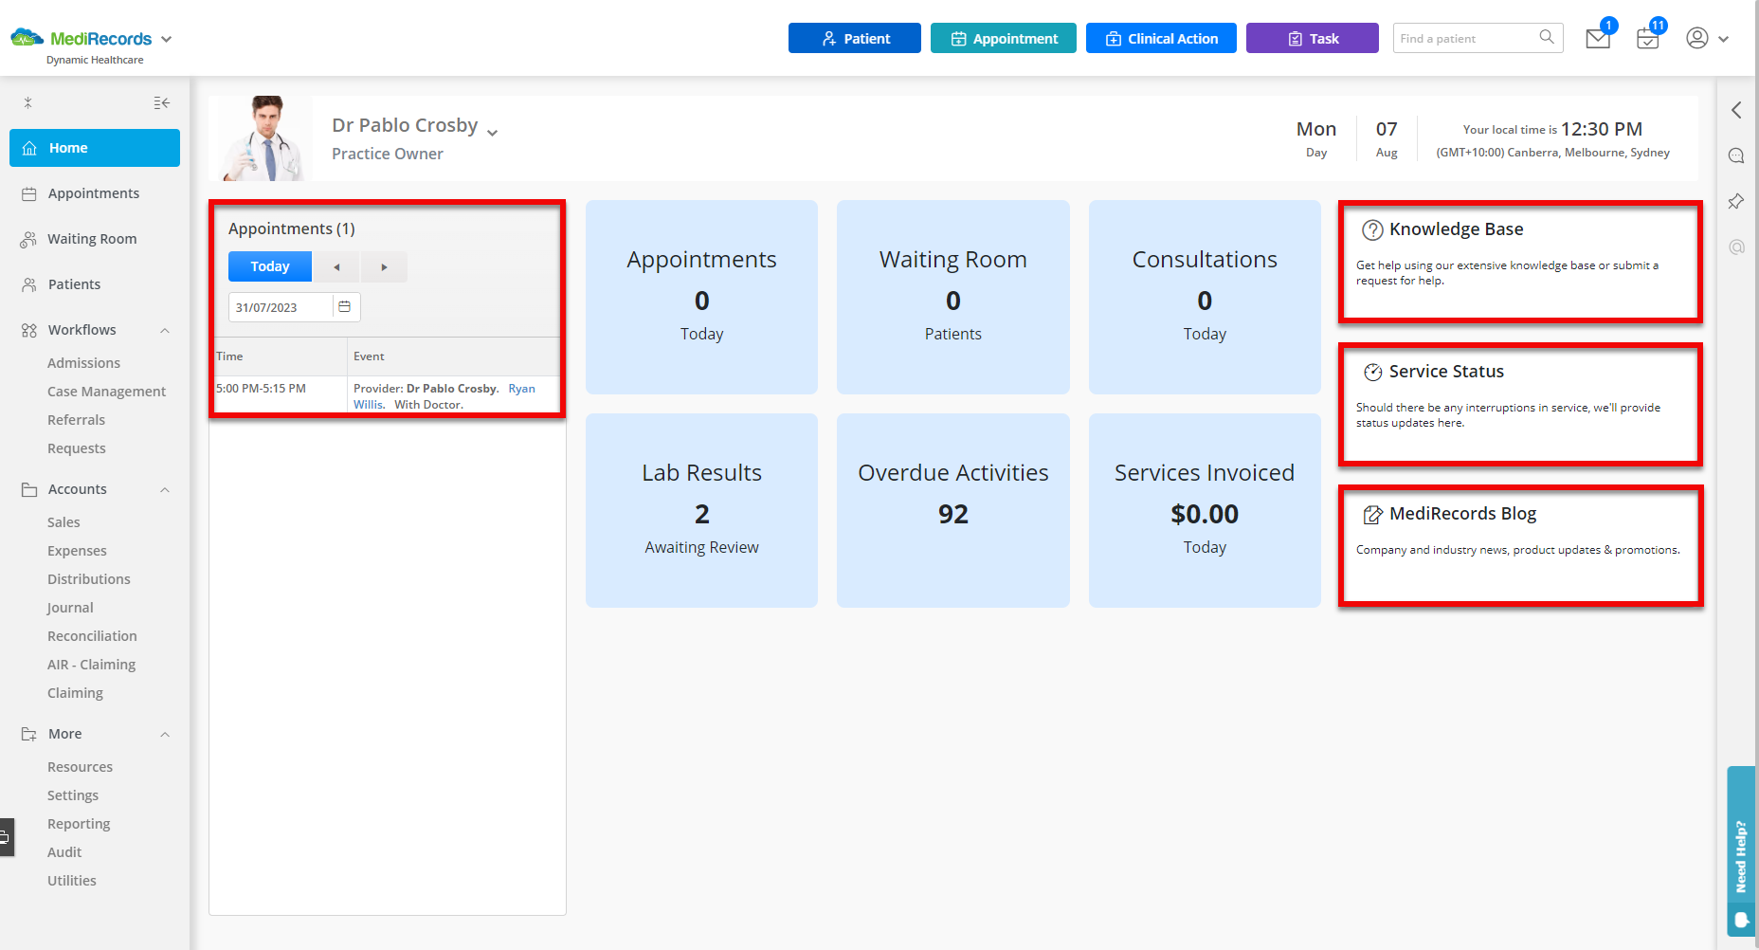This screenshot has width=1759, height=950.
Task: Open the Dr Pablo Crosby provider dropdown
Action: pyautogui.click(x=492, y=132)
